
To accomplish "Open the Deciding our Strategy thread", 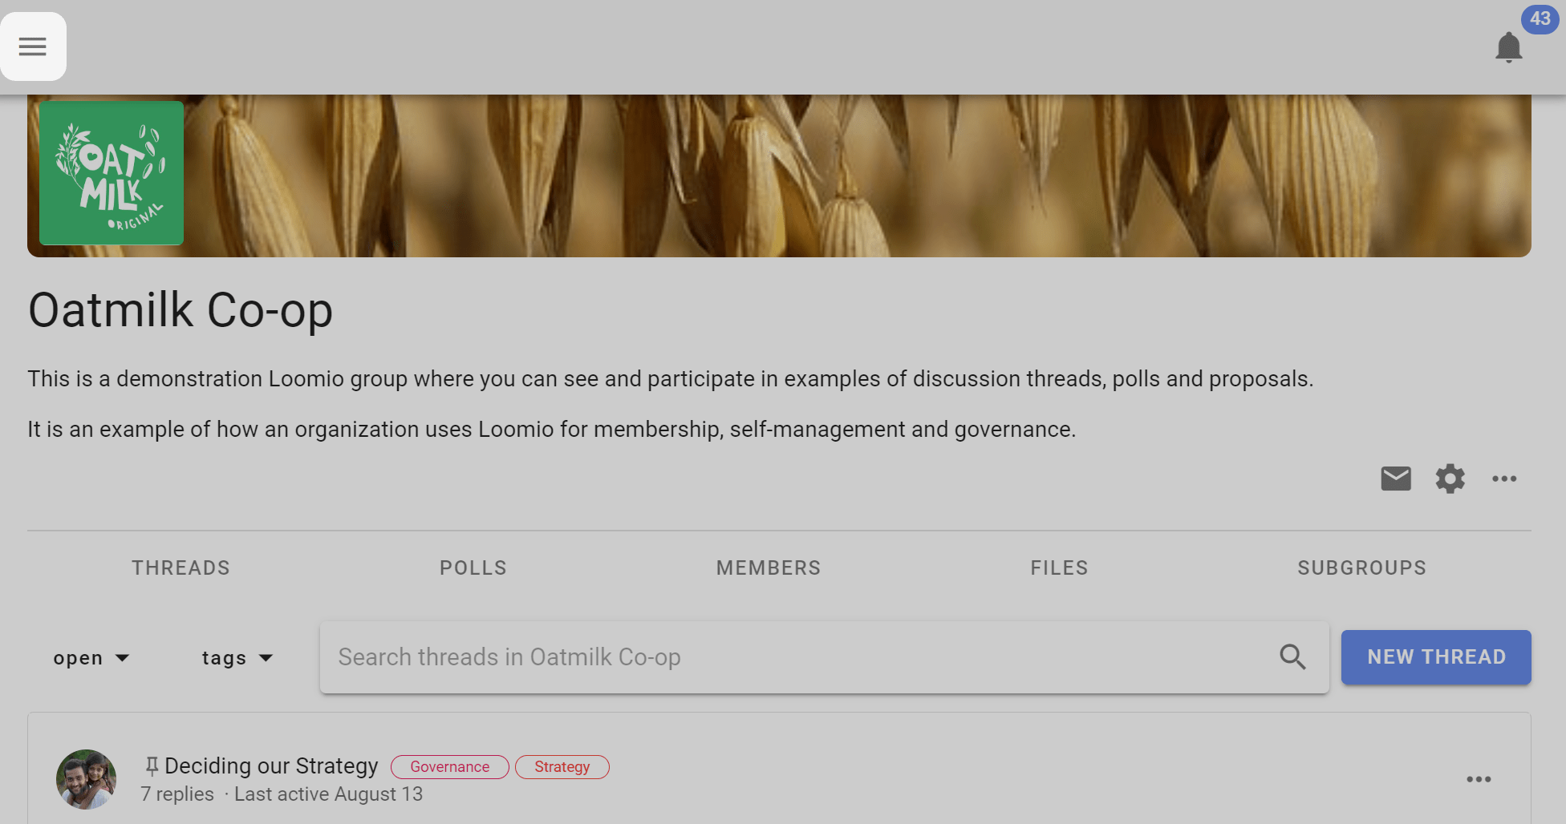I will [x=271, y=766].
